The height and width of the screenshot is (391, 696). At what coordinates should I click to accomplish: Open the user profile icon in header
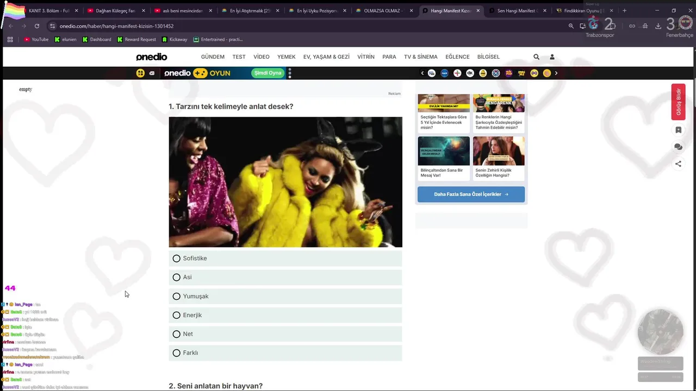click(552, 56)
